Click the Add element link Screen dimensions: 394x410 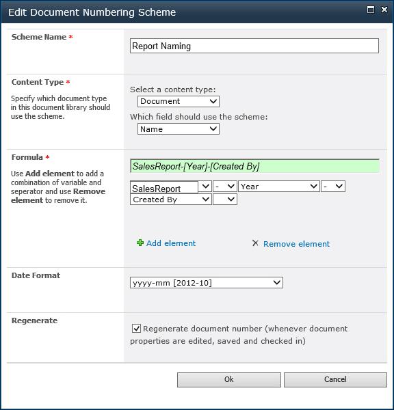click(171, 243)
